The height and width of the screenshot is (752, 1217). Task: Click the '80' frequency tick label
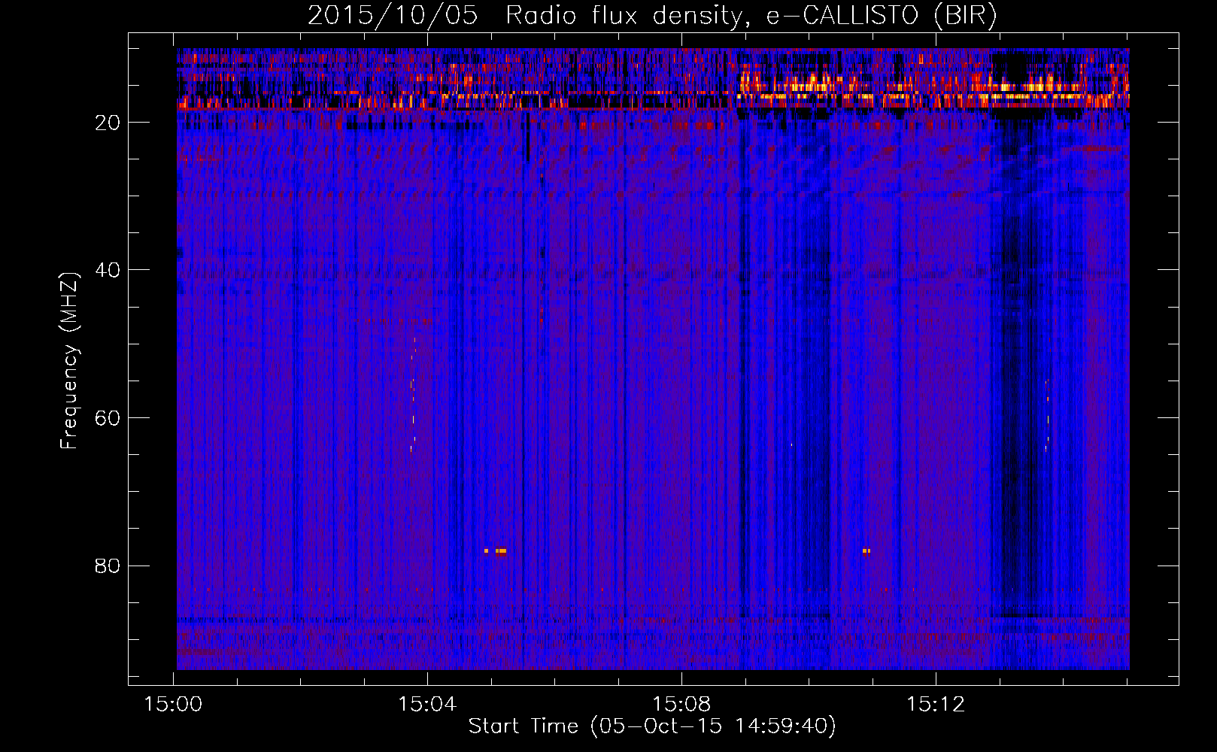pyautogui.click(x=108, y=566)
